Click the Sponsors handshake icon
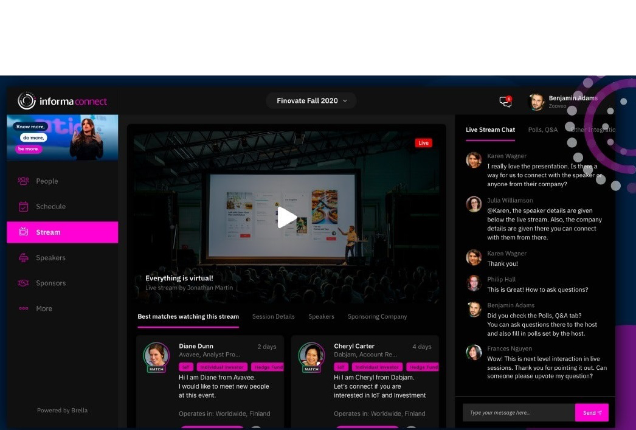The width and height of the screenshot is (636, 430). [23, 283]
